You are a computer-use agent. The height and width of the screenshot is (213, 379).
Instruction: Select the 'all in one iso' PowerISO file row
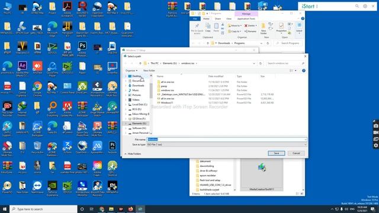point(168,99)
